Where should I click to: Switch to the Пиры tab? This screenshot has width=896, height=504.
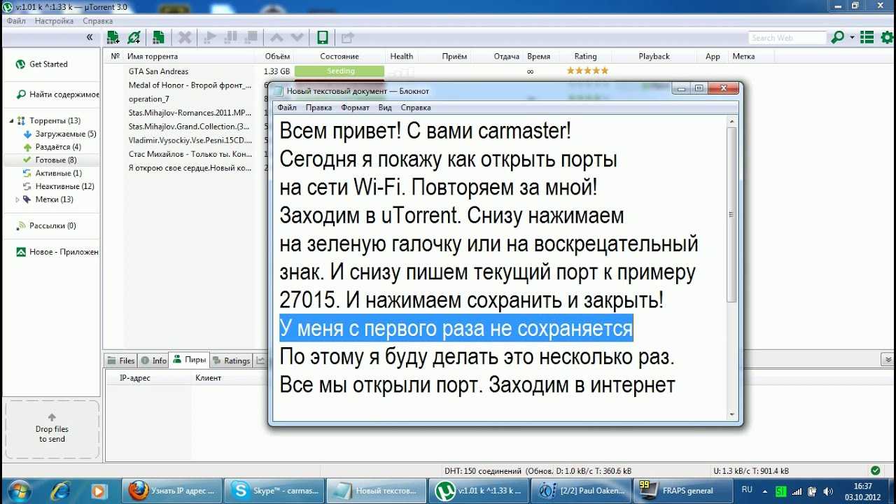point(190,360)
